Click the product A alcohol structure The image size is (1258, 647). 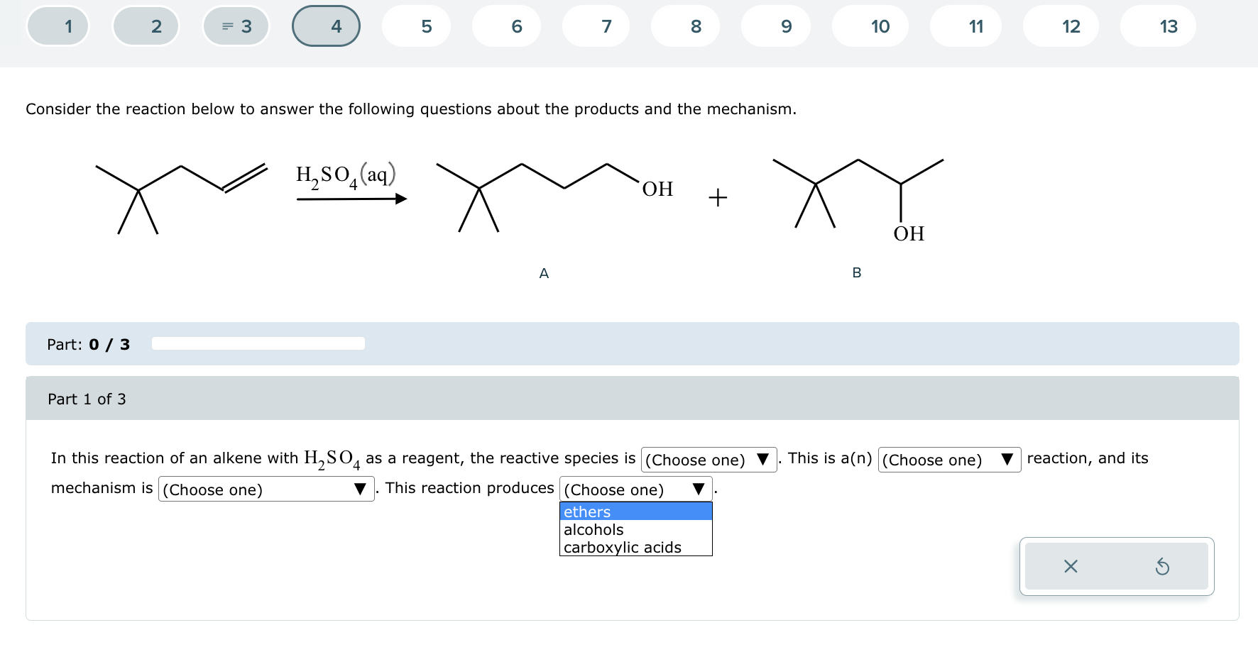click(x=554, y=197)
